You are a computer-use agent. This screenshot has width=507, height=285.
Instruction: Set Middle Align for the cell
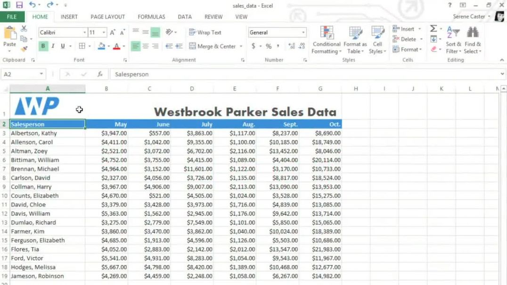(x=146, y=32)
